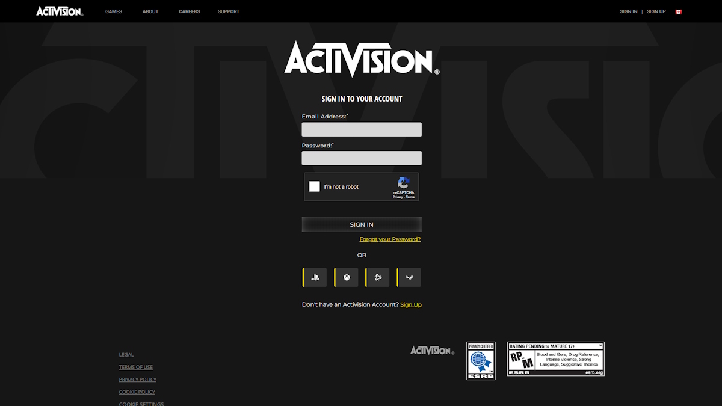Open the GAMES menu
The height and width of the screenshot is (406, 722).
114,11
